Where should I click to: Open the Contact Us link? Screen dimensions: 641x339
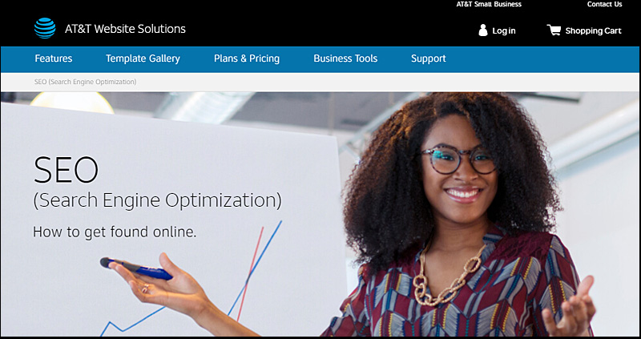(x=605, y=4)
